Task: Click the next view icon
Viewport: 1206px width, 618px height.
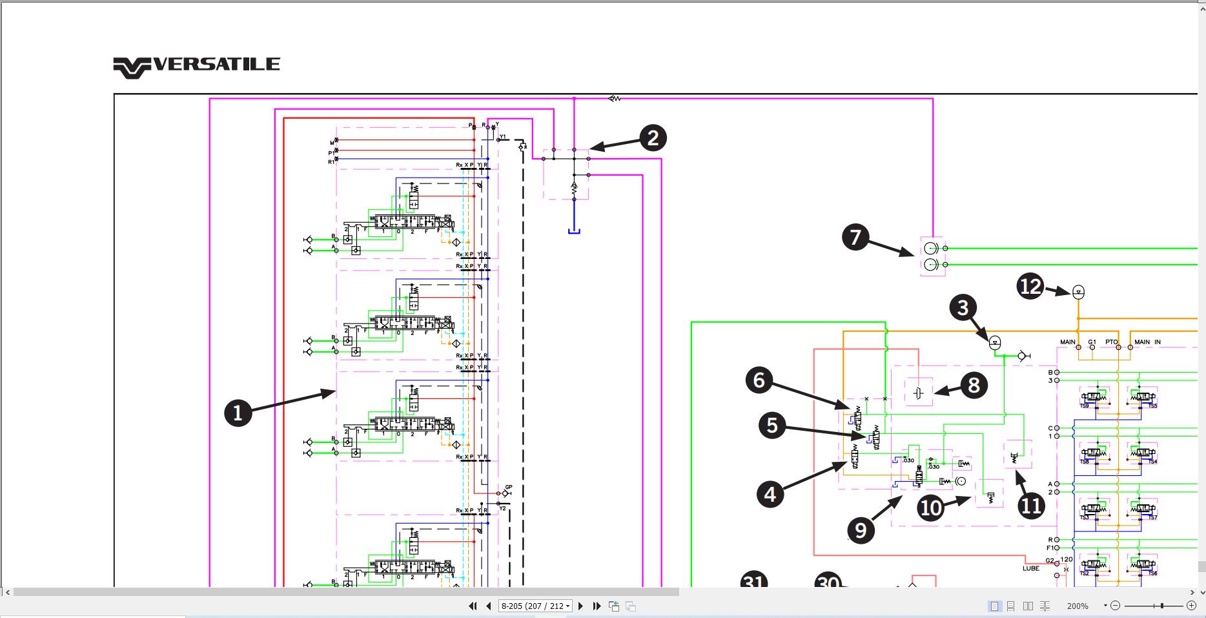Action: (631, 606)
